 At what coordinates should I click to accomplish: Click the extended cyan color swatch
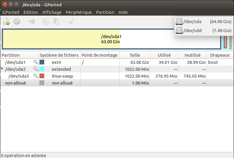(42, 69)
